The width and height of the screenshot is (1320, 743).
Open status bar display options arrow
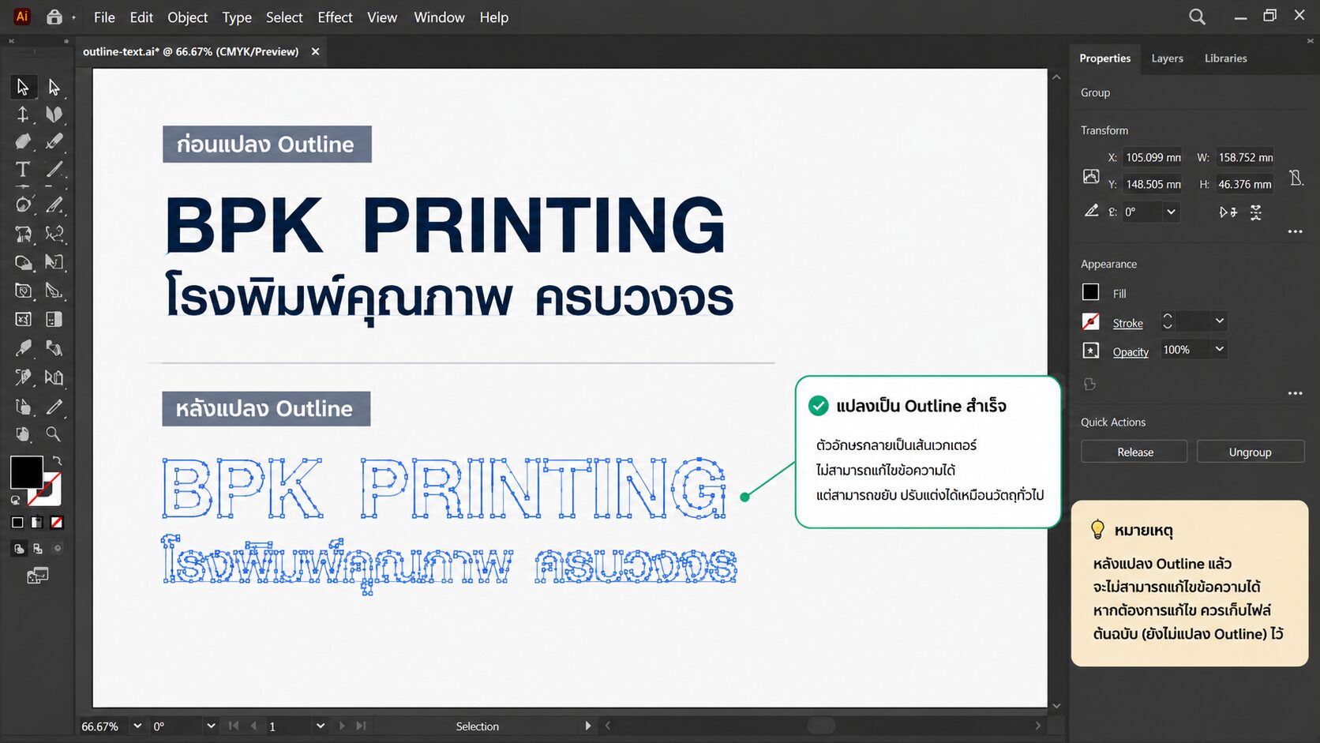tap(588, 726)
